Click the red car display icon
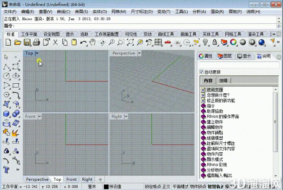Screen dimensions: 283x190 (x=168, y=42)
